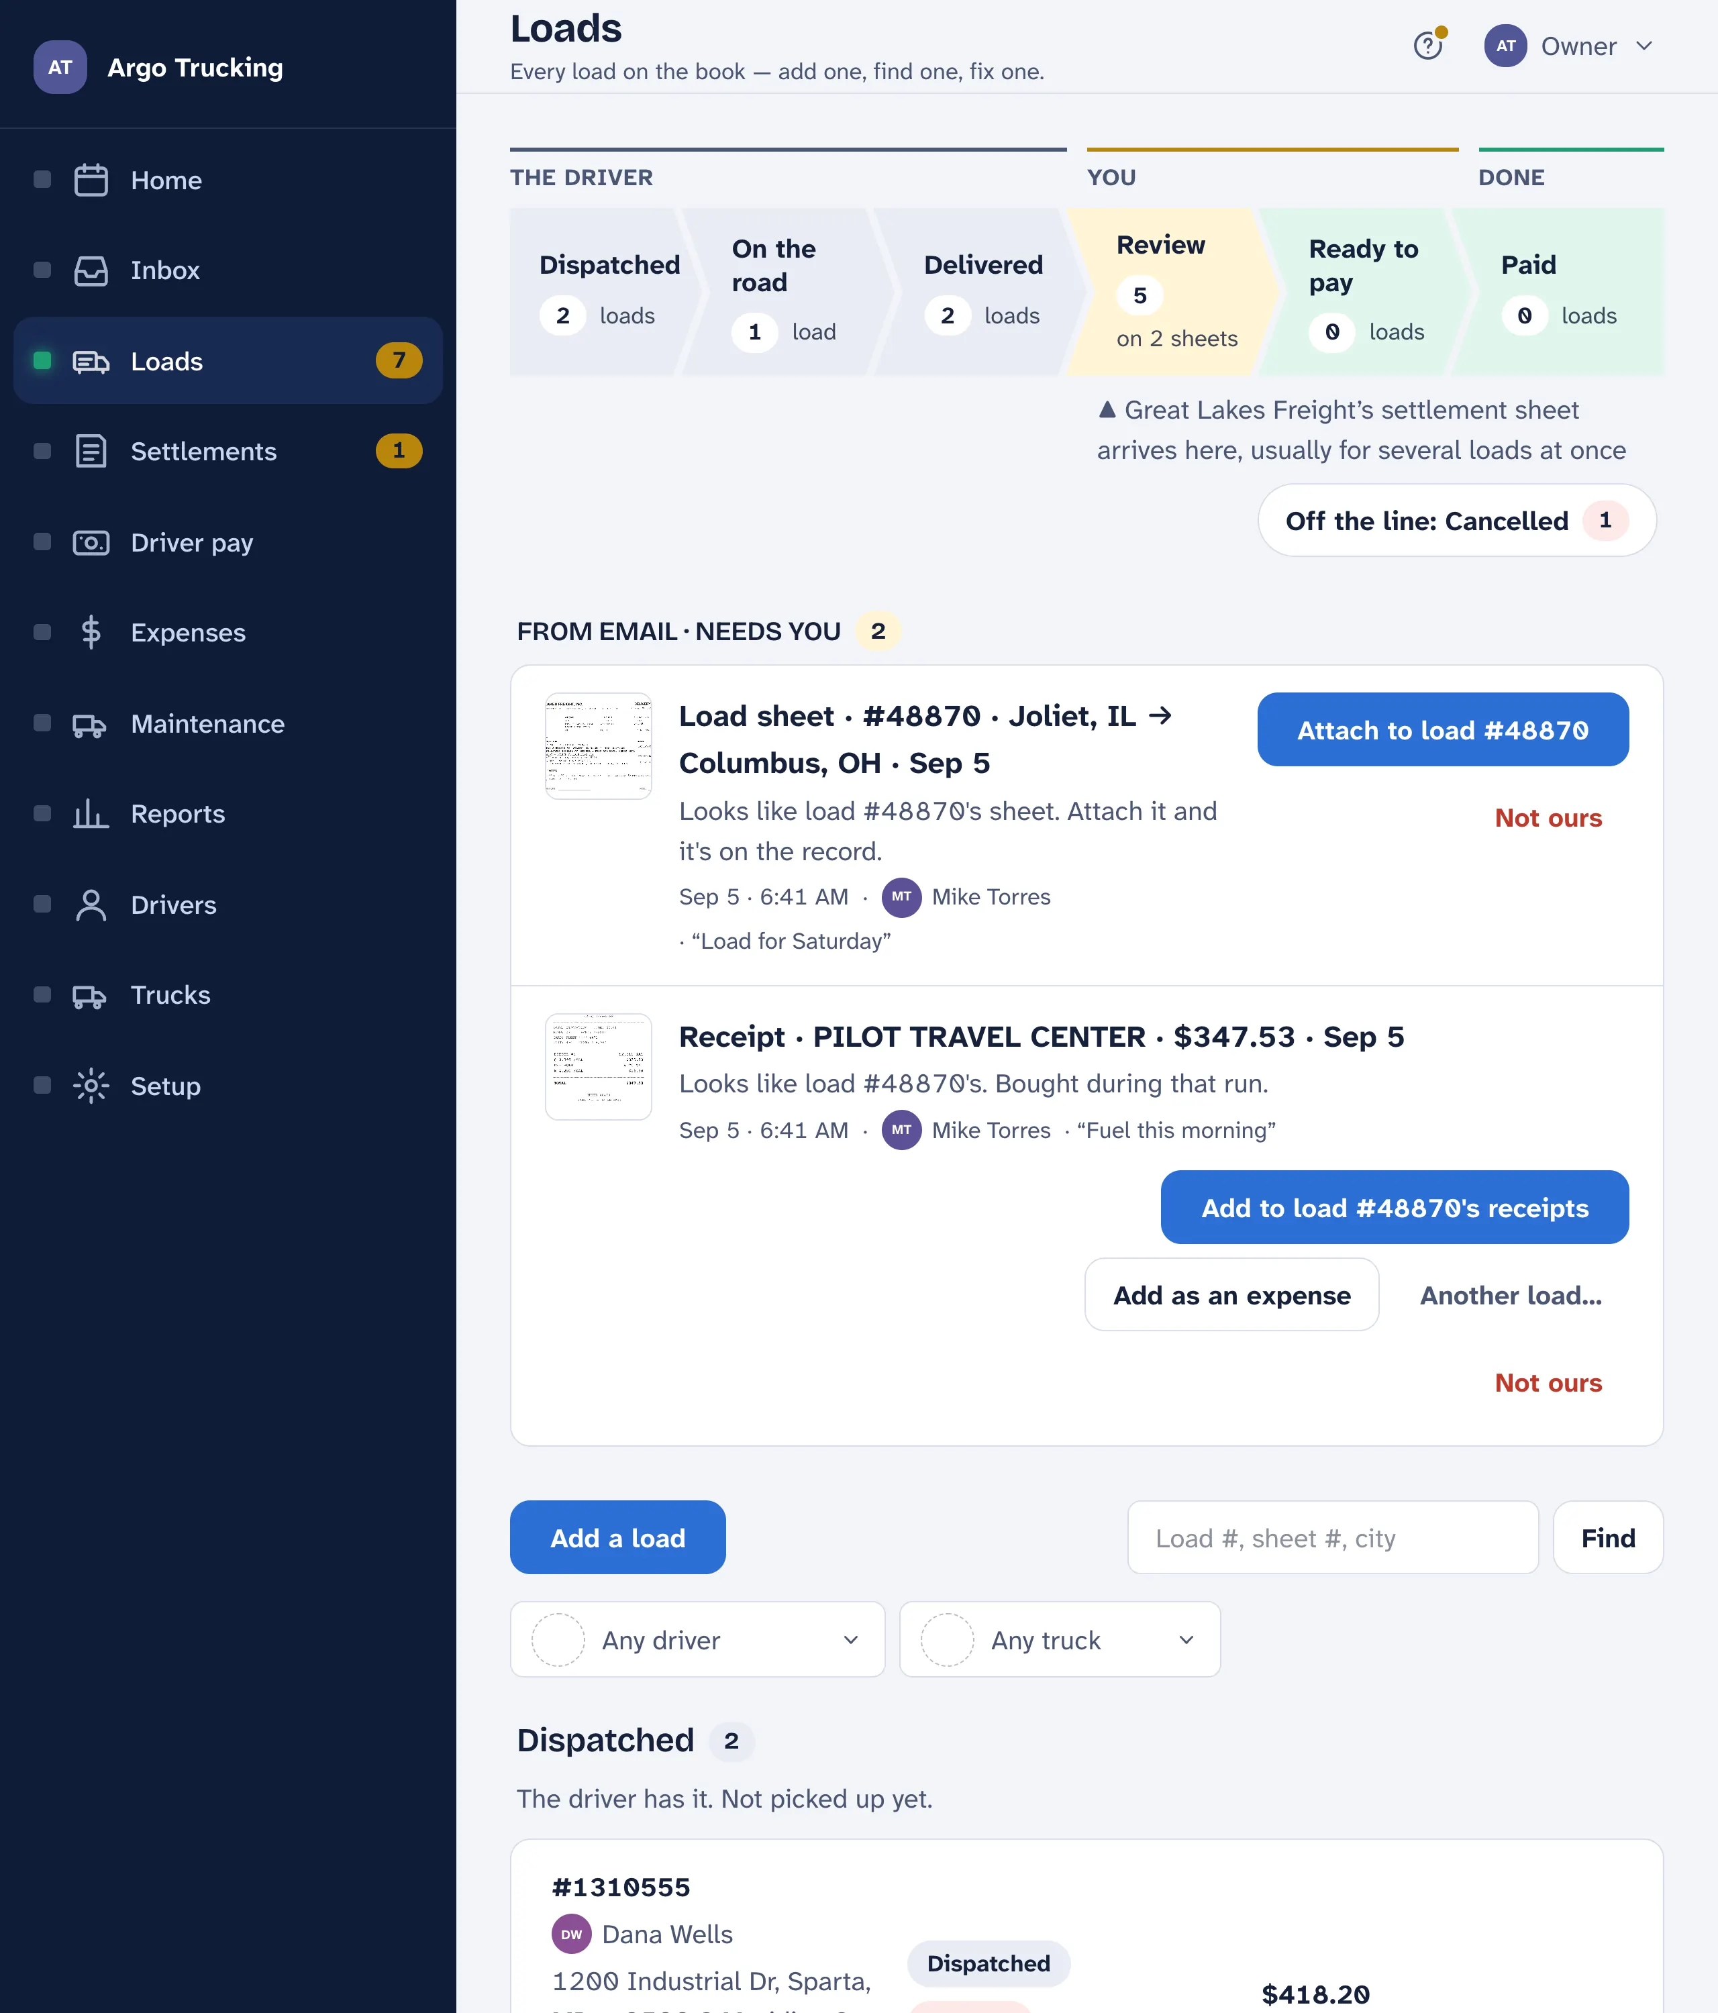Open the Home calendar icon
1718x2013 pixels.
(x=91, y=180)
